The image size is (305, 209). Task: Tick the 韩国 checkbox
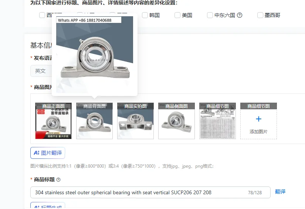[145, 15]
